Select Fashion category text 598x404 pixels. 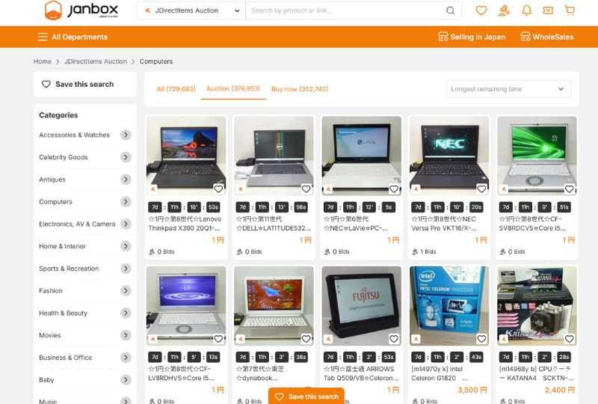pos(51,290)
